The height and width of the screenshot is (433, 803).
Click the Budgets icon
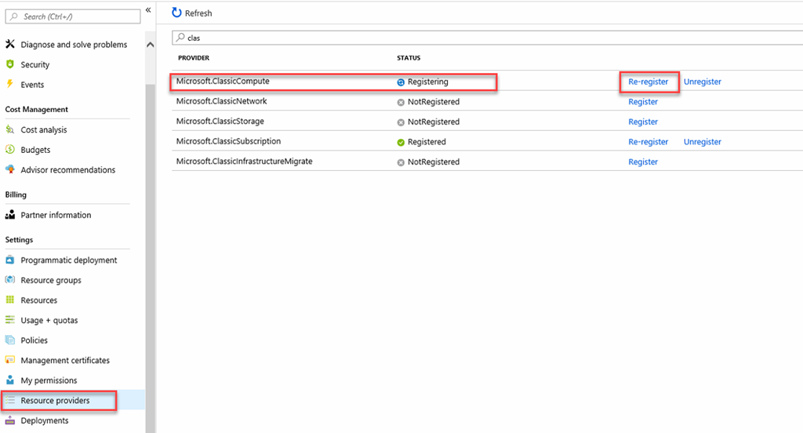(x=9, y=149)
